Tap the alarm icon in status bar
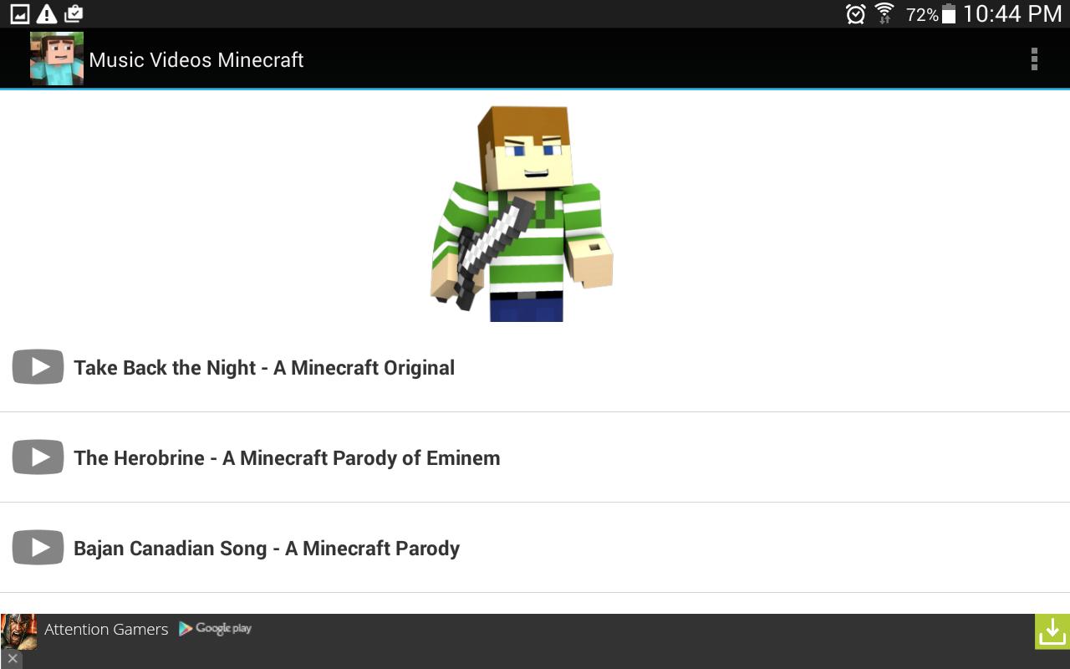Screen dimensions: 1070x669 tap(854, 13)
